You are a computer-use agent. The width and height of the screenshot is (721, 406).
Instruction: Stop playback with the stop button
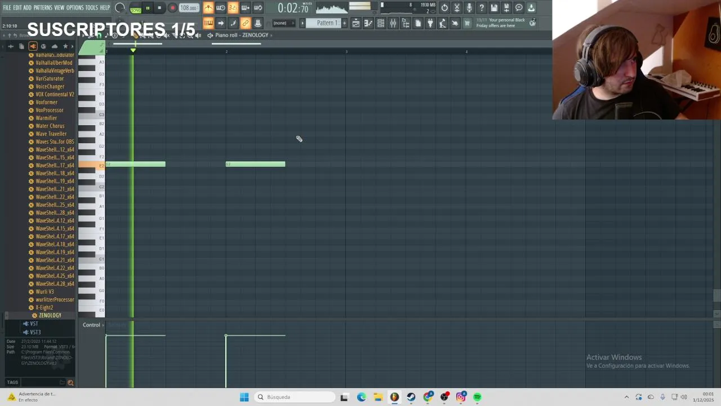(159, 8)
